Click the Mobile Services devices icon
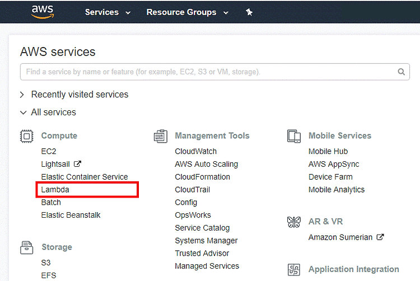Image resolution: width=420 pixels, height=281 pixels. coord(294,136)
